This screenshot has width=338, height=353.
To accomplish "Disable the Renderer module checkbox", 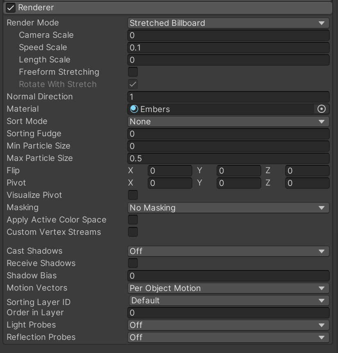I will (x=11, y=8).
